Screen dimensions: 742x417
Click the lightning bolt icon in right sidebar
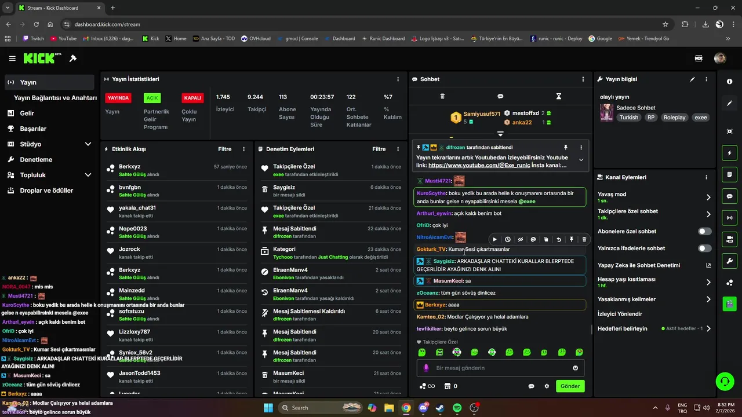click(729, 153)
